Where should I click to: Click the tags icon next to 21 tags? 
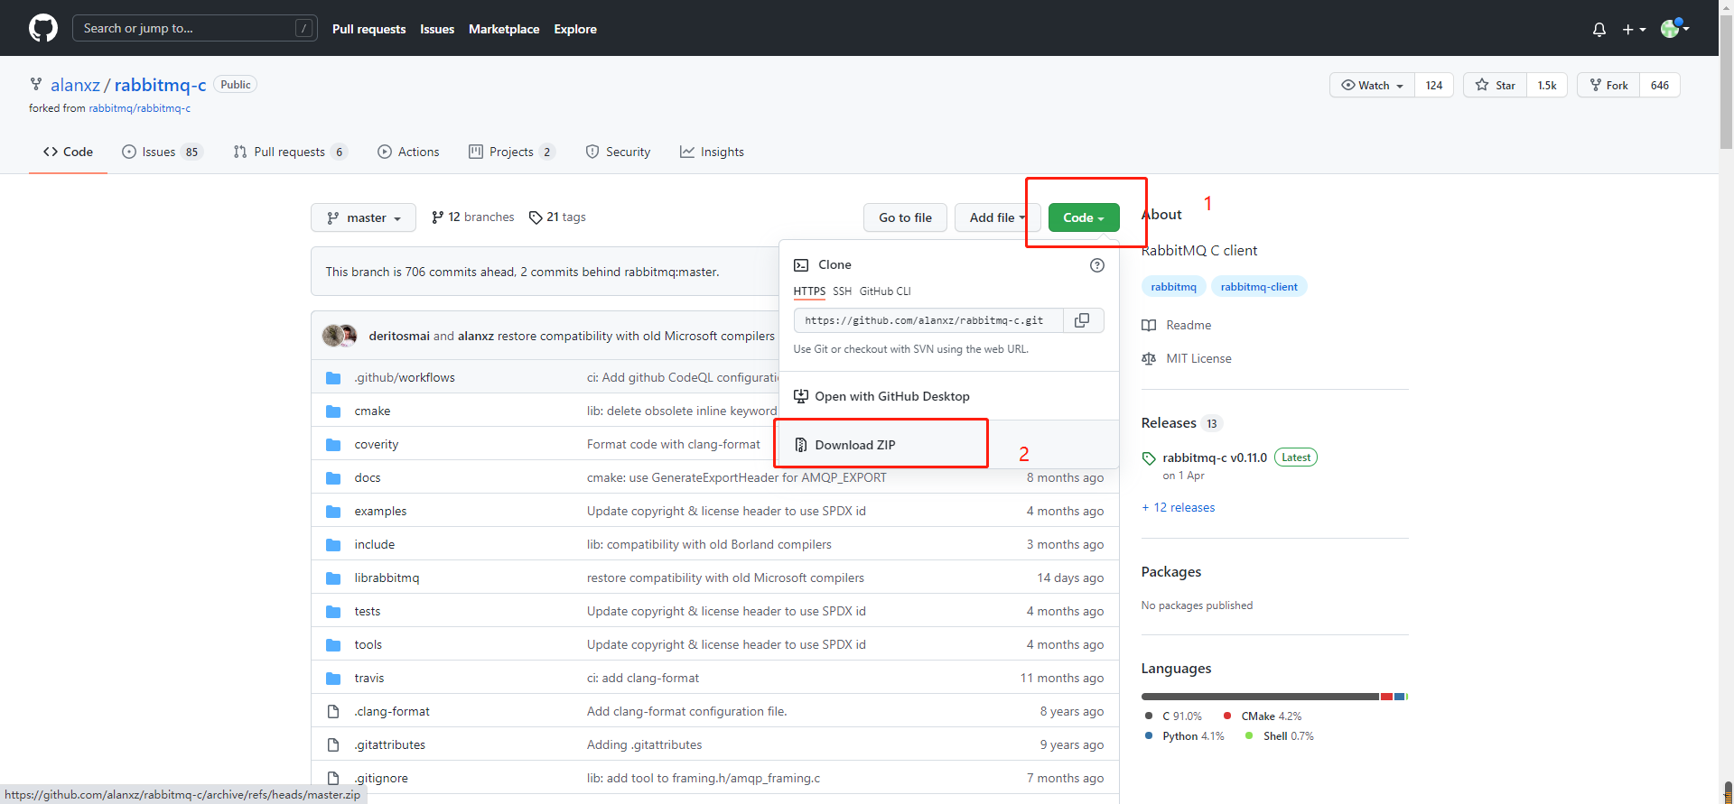536,217
